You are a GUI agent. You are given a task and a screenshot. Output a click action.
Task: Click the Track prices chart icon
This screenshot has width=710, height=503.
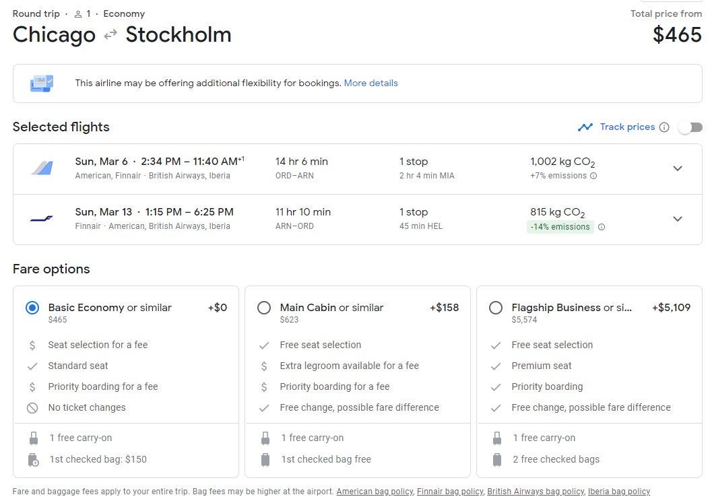pos(585,127)
